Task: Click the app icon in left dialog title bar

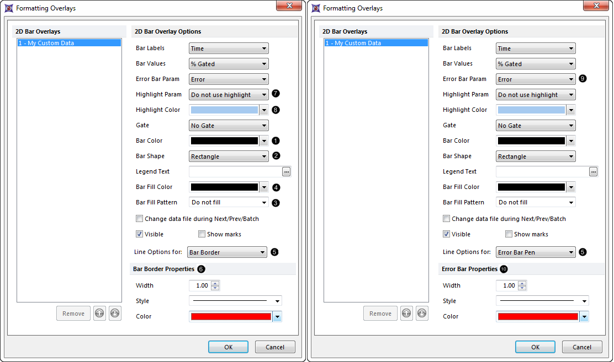Action: click(8, 8)
